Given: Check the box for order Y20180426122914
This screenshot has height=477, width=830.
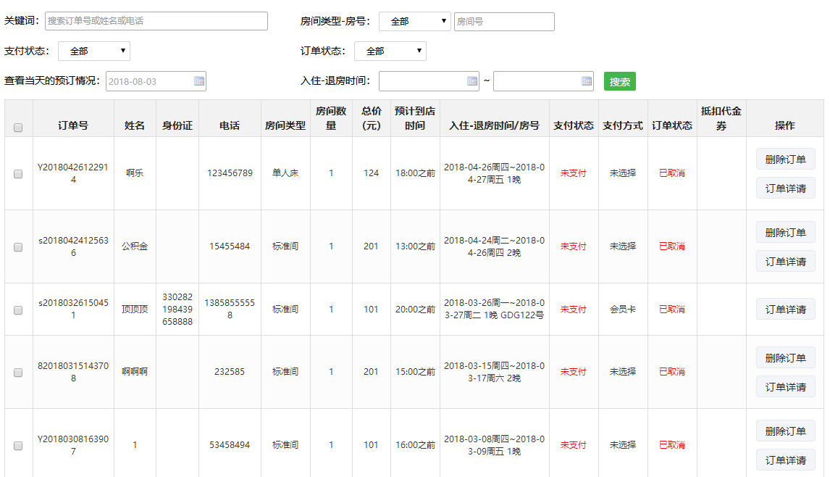Looking at the screenshot, I should click(18, 174).
